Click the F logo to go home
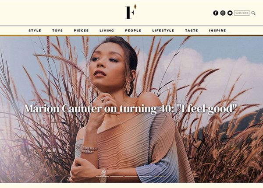 (x=131, y=12)
